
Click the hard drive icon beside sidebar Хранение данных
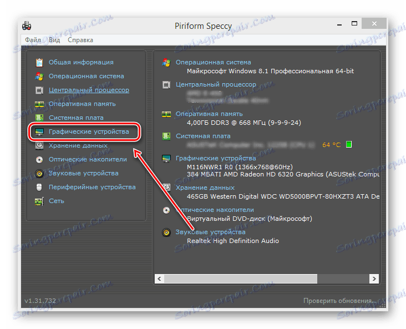tap(39, 145)
